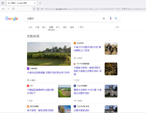Open headline 中資紛紛拋售撤離 波爾多酒莊

[48, 73]
